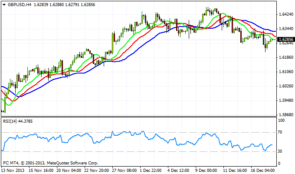Click the 1.60260 price scale value
This screenshot has width=295, height=174.
coord(286,86)
